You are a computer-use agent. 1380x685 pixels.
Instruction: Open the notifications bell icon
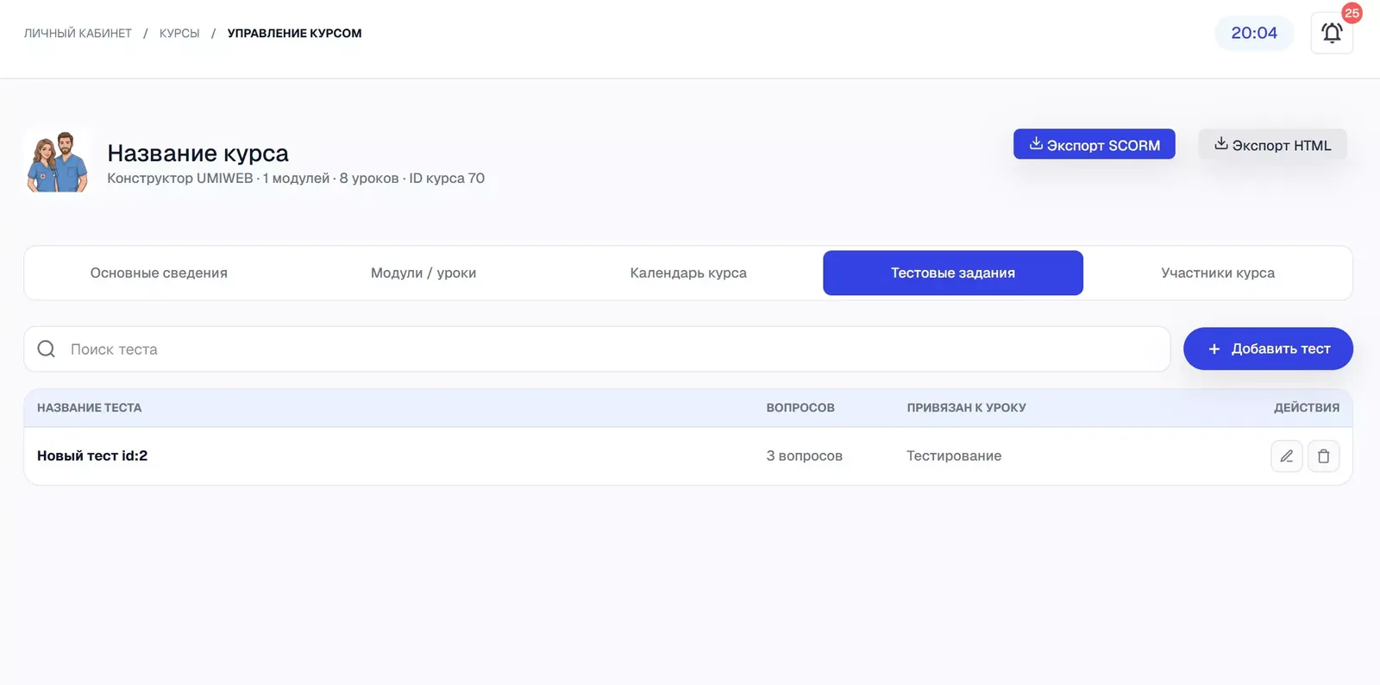(1332, 34)
